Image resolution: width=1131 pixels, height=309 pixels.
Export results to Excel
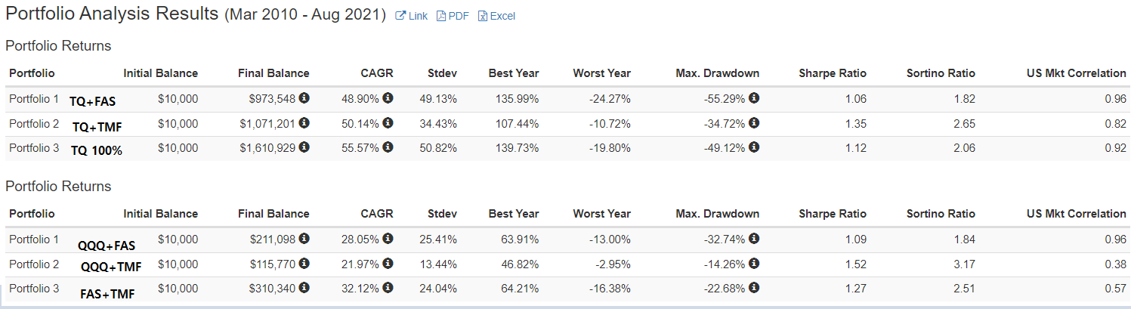496,16
